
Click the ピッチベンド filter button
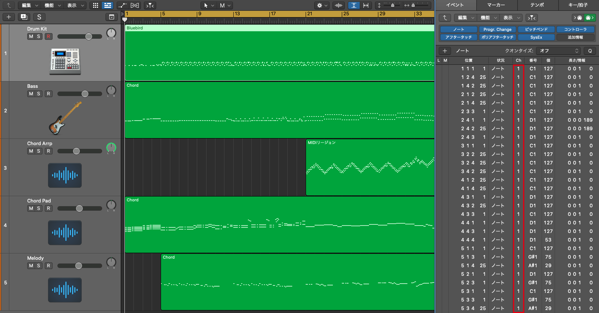point(536,29)
